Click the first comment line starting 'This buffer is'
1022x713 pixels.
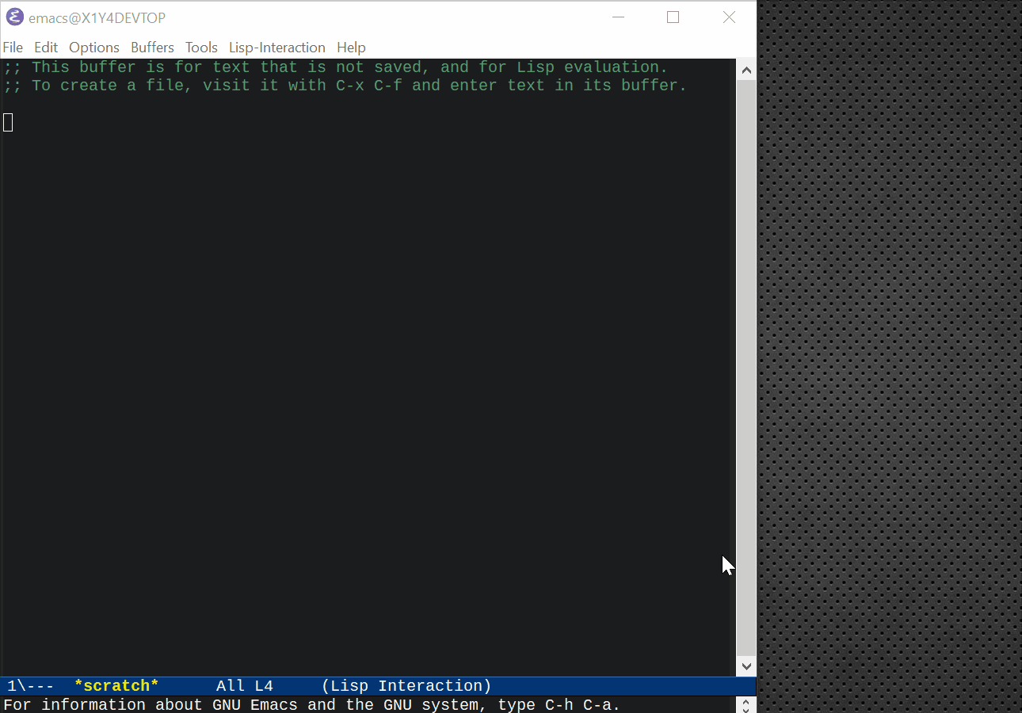pos(336,67)
